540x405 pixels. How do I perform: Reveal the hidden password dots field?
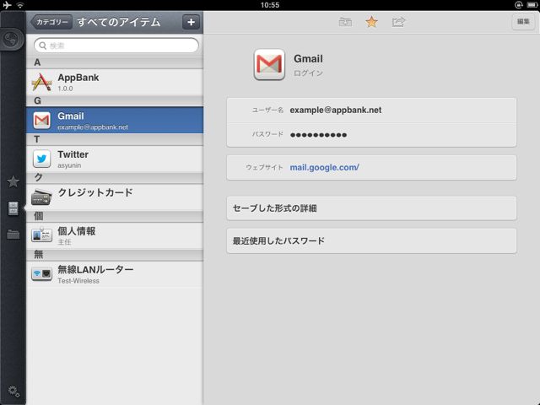371,135
